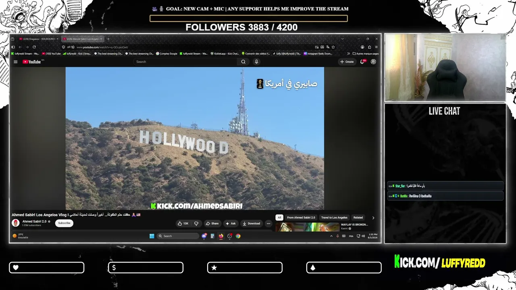Open the Discord taskbar icon
Screen dimensions: 516x290
point(204,236)
